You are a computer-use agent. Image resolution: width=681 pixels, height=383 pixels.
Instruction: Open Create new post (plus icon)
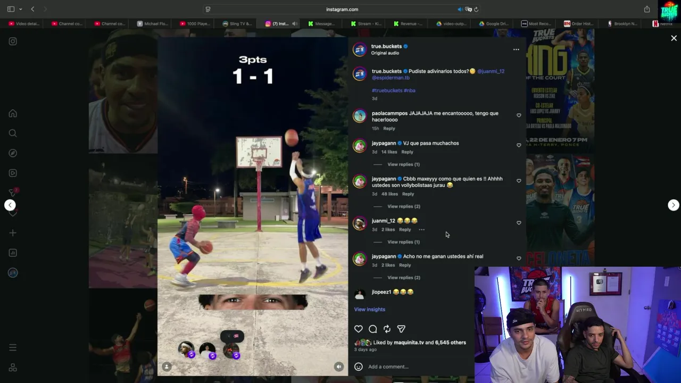coord(13,232)
